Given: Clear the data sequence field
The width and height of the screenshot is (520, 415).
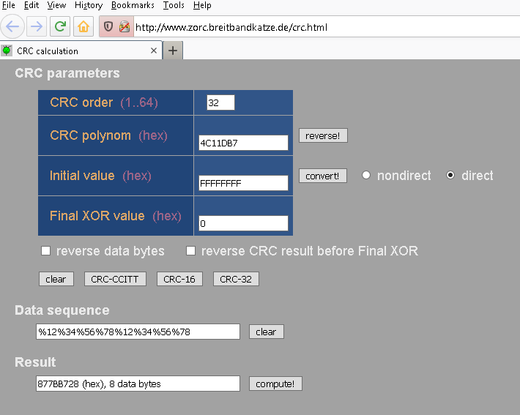Looking at the screenshot, I should coord(267,332).
